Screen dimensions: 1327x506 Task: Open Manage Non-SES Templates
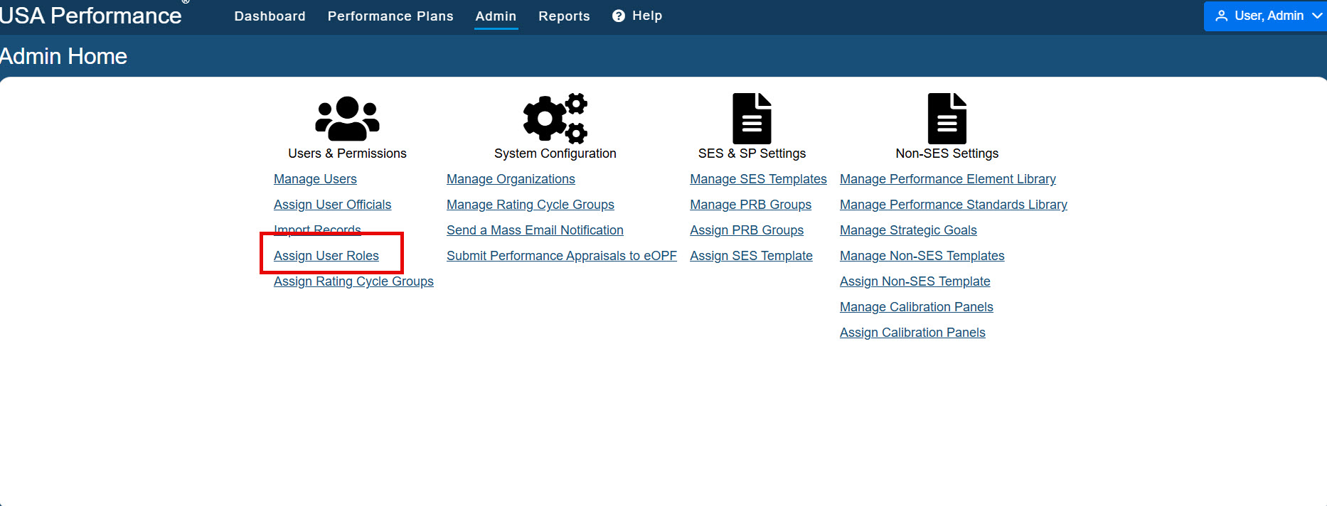(x=922, y=256)
